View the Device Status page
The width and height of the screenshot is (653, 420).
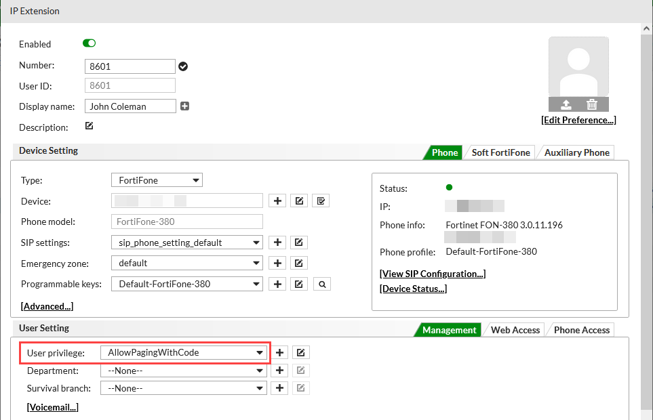point(412,288)
